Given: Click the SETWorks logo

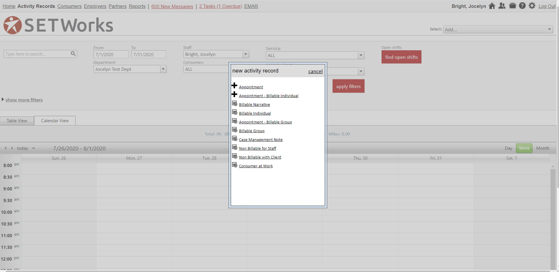Looking at the screenshot, I should point(58,25).
